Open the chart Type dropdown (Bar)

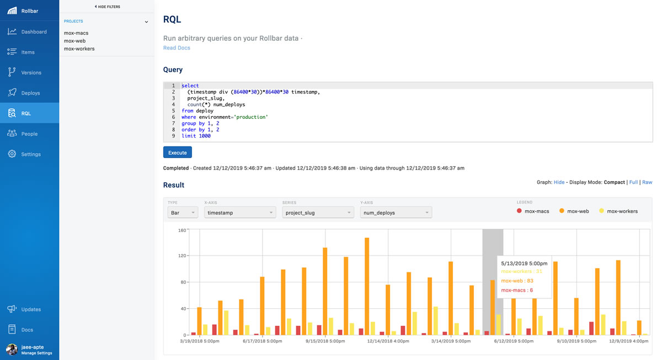183,212
